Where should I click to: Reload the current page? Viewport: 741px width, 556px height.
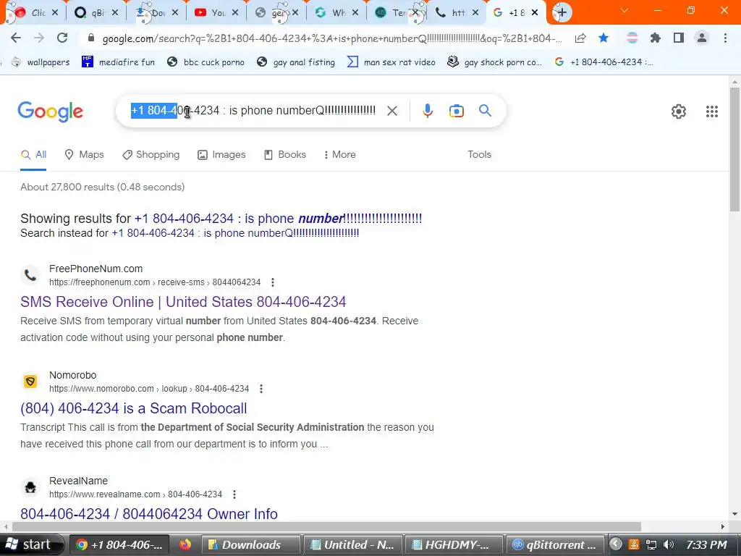(x=62, y=38)
